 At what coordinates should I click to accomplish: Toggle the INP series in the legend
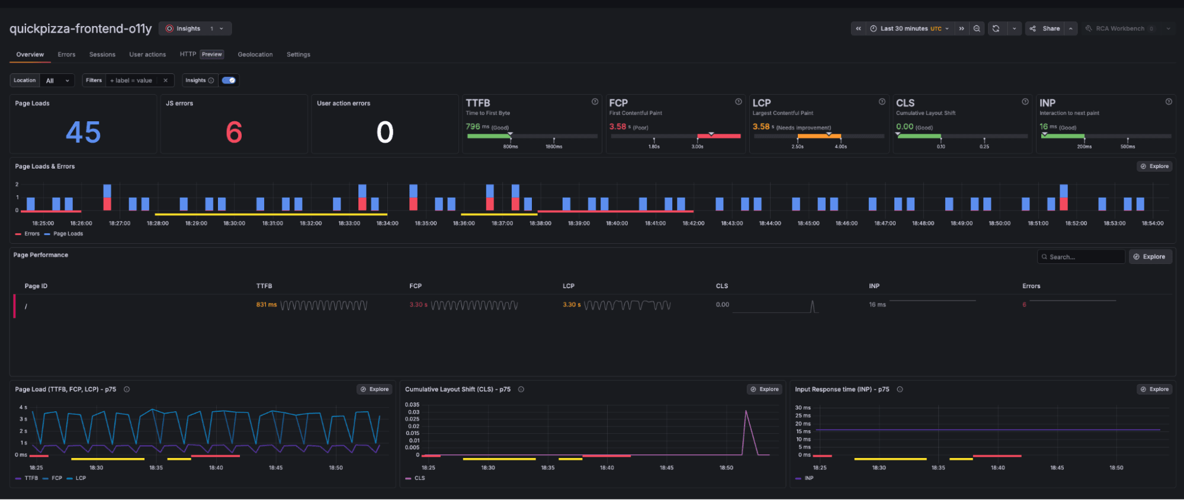pos(804,478)
